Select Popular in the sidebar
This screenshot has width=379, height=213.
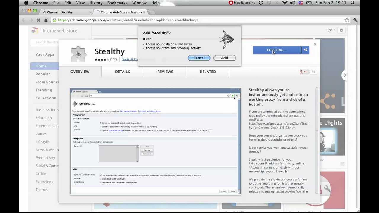[x=43, y=74]
